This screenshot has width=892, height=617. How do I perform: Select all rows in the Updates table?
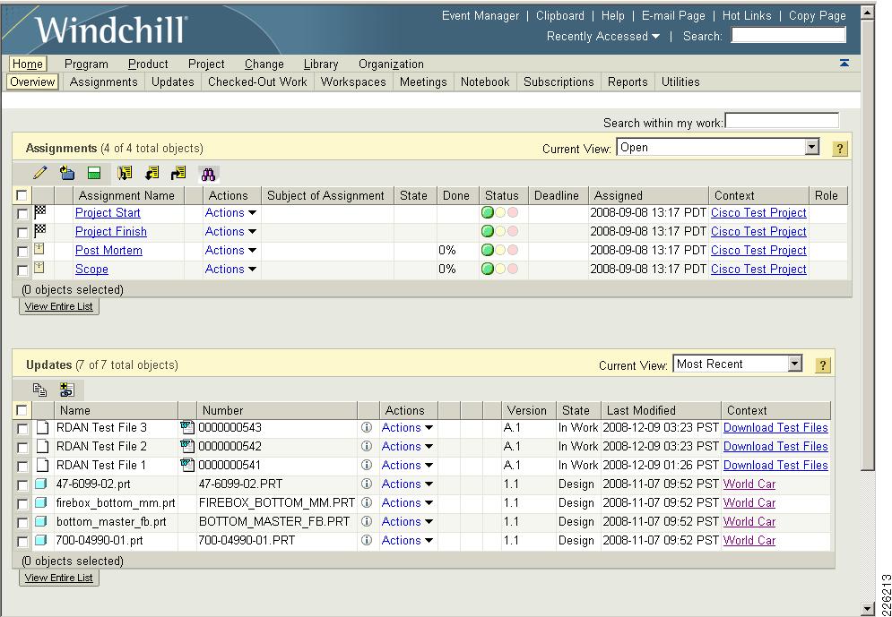point(22,410)
